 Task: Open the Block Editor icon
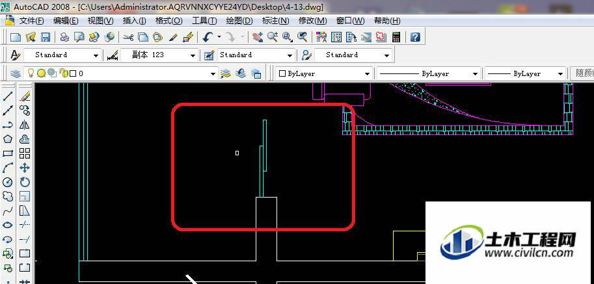[x=188, y=37]
